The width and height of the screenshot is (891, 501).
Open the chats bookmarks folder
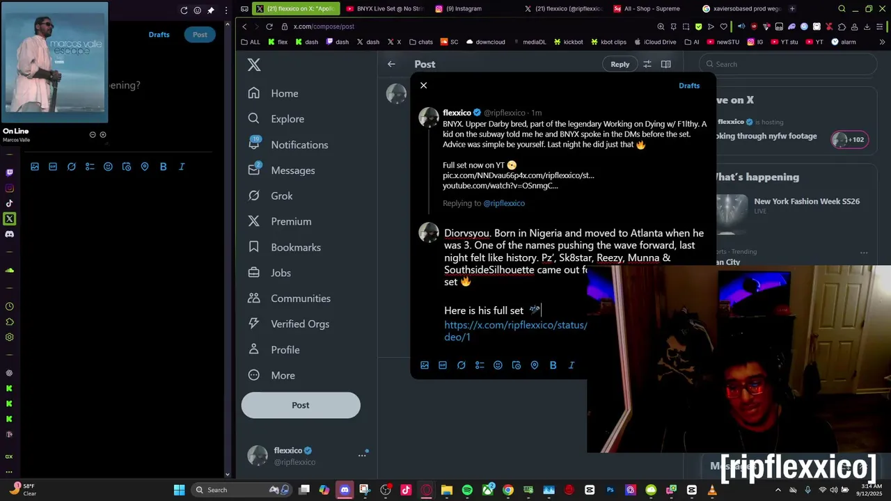tap(421, 42)
